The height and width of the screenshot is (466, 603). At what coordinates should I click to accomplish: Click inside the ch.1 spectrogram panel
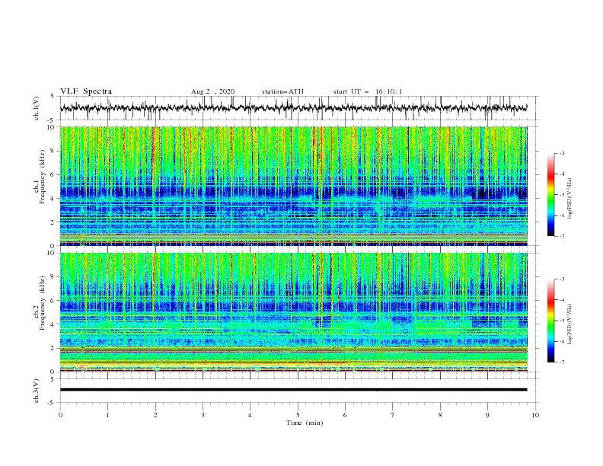[293, 186]
